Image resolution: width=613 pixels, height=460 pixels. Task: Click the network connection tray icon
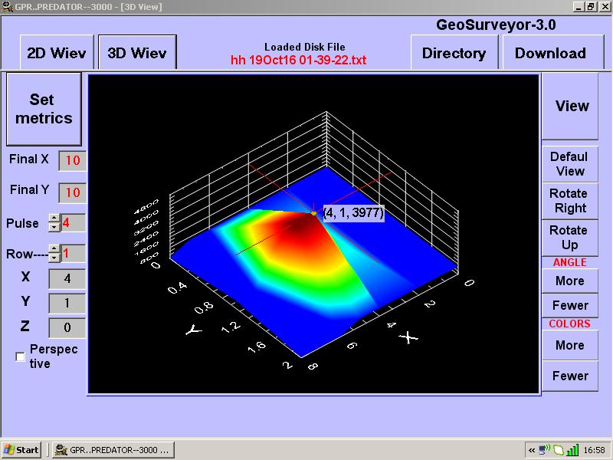point(544,450)
